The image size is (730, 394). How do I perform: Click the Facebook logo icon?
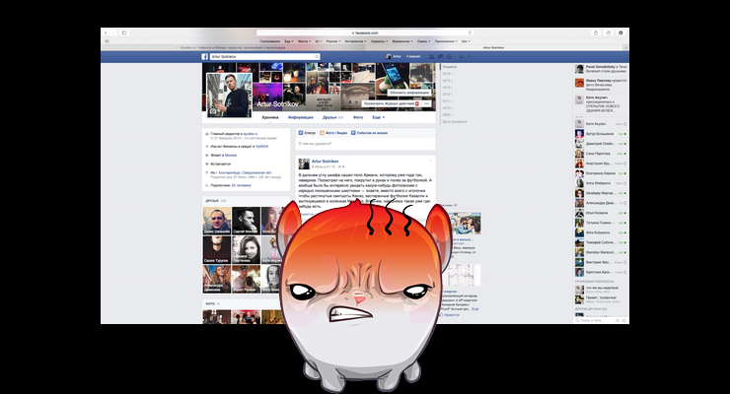point(204,57)
